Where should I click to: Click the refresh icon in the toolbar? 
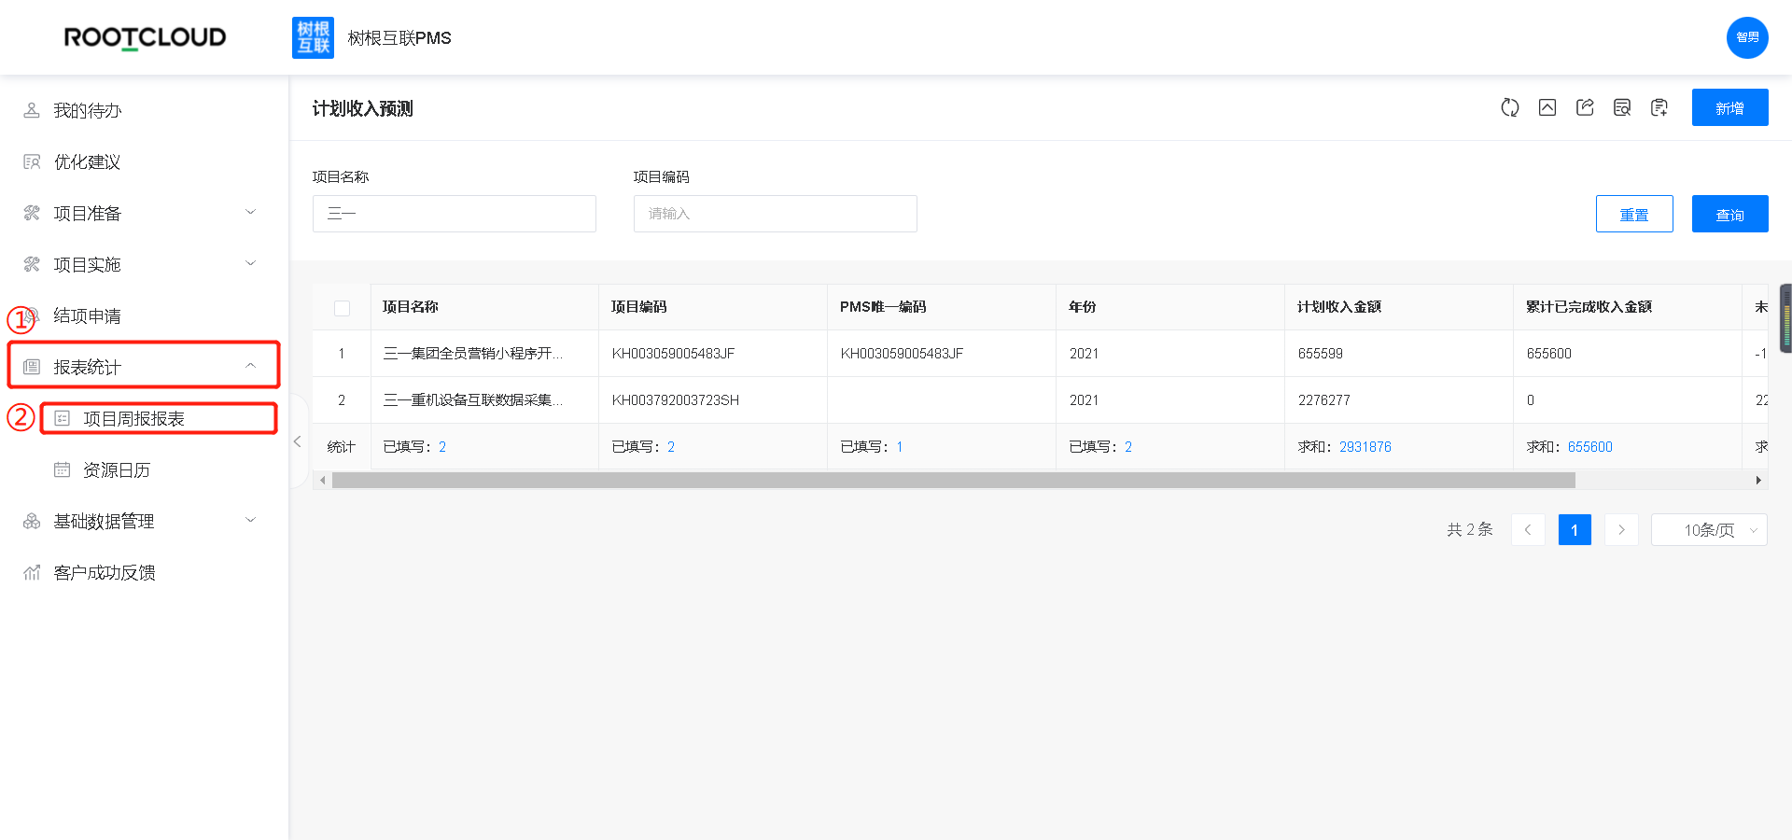coord(1509,107)
